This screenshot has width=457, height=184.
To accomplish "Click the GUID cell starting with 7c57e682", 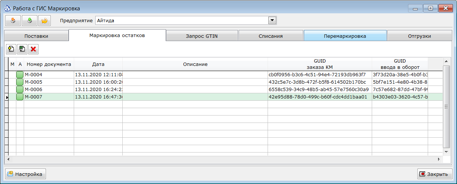I will click(400, 90).
